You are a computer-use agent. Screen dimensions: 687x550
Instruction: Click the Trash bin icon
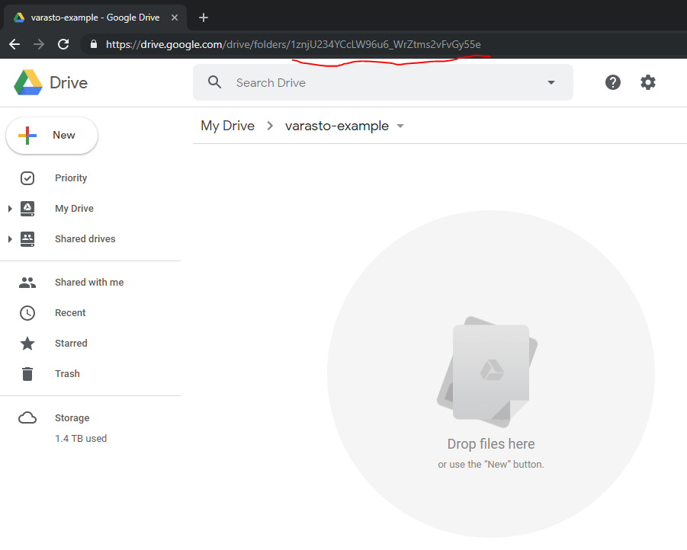click(27, 374)
